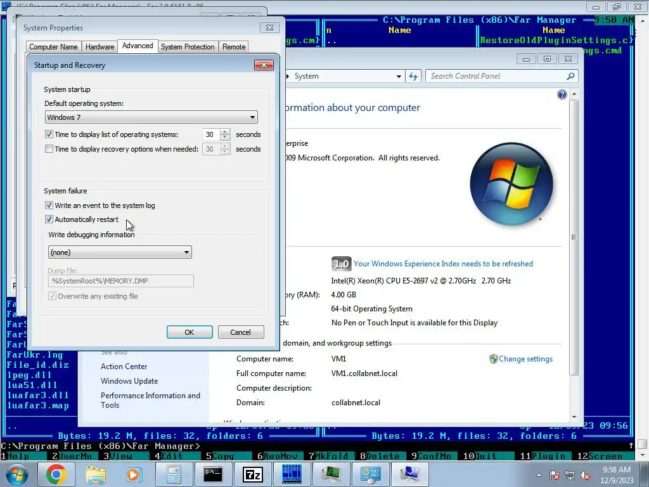Click the magnifier icon in Search Control Panel
This screenshot has width=649, height=487.
click(570, 76)
